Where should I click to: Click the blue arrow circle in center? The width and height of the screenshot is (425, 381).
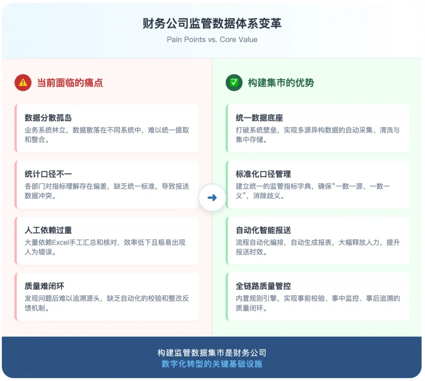212,197
